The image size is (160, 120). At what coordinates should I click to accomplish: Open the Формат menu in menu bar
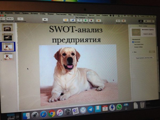click(50, 13)
